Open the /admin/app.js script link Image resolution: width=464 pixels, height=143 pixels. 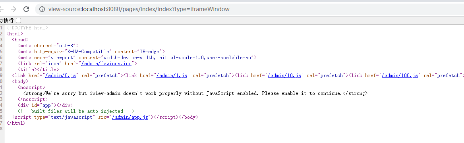130,117
